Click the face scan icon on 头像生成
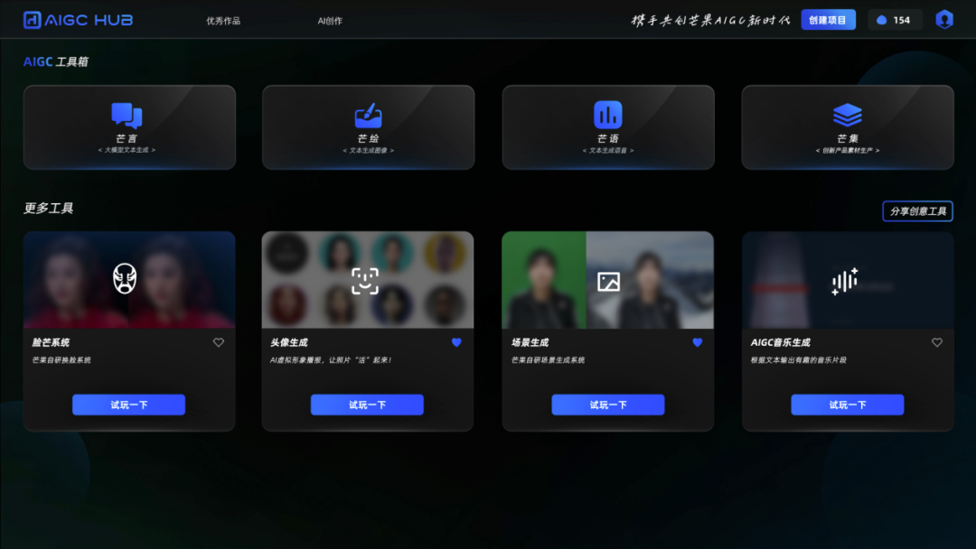976x549 pixels. pos(365,281)
